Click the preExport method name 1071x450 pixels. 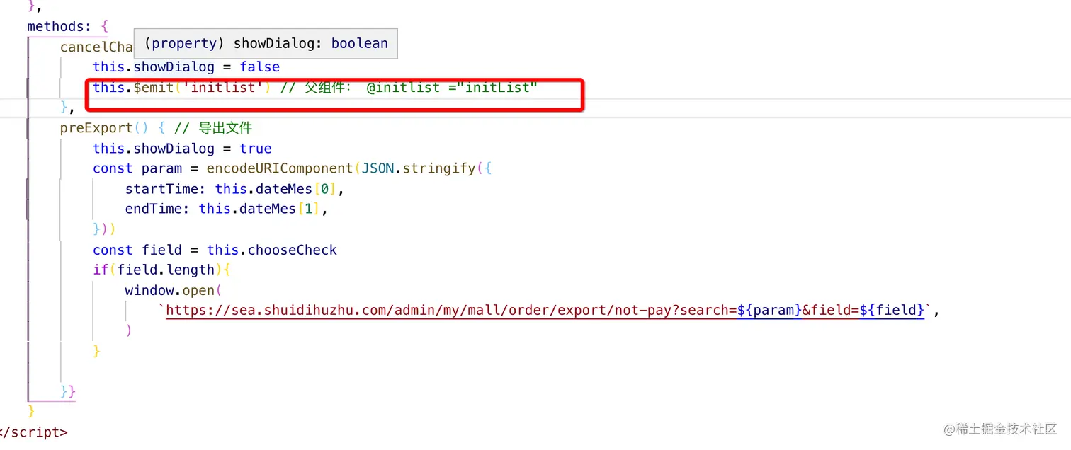tap(96, 128)
